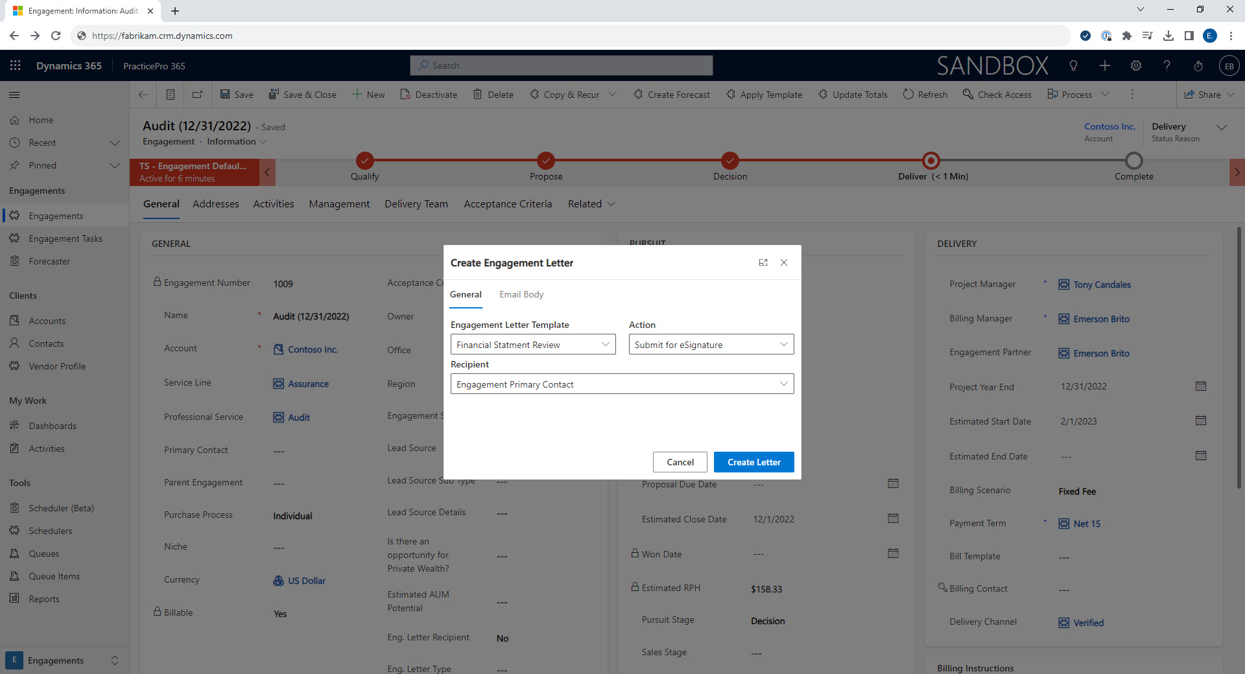Click the Create Letter button

(x=753, y=462)
